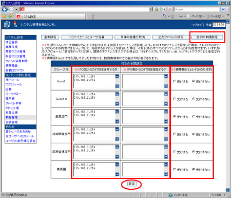Click the user avatar icon in header
Screen dimensions: 231x198
tap(15, 24)
